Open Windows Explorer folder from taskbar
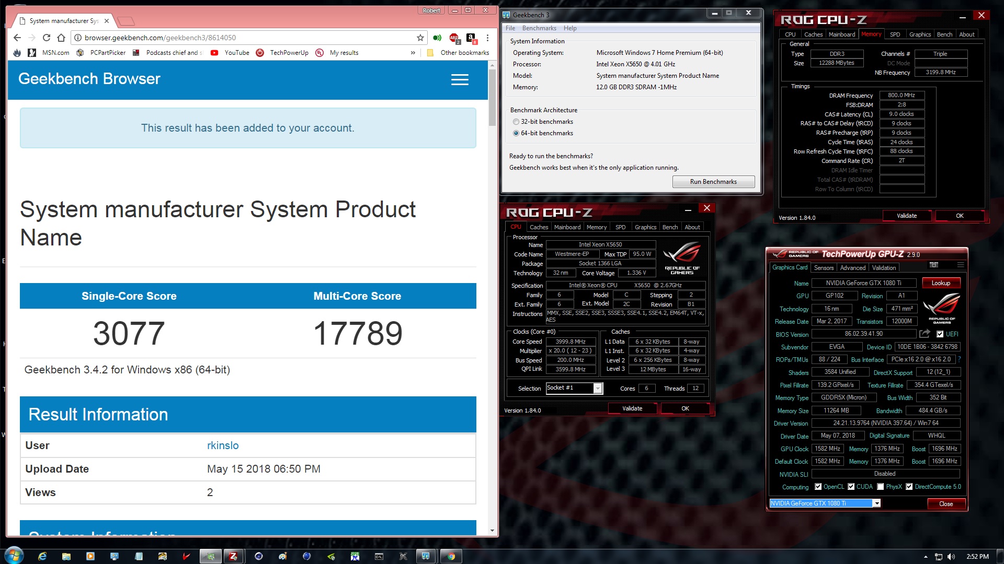Screen dimensions: 1004x564 [66, 556]
